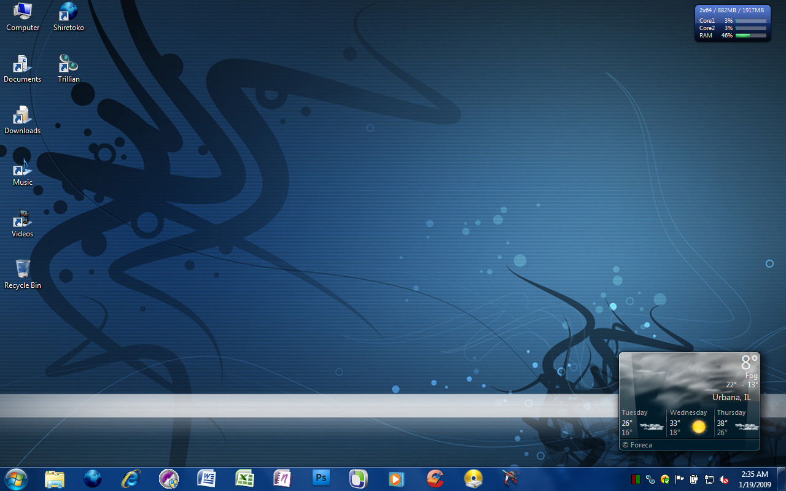The image size is (786, 491).
Task: Launch CCleaner from the taskbar
Action: point(435,478)
